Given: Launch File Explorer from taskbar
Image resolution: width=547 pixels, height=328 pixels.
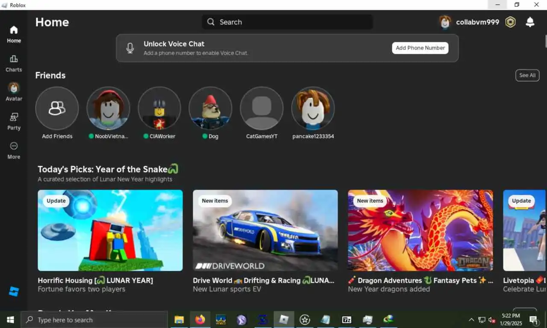Looking at the screenshot, I should pos(179,319).
